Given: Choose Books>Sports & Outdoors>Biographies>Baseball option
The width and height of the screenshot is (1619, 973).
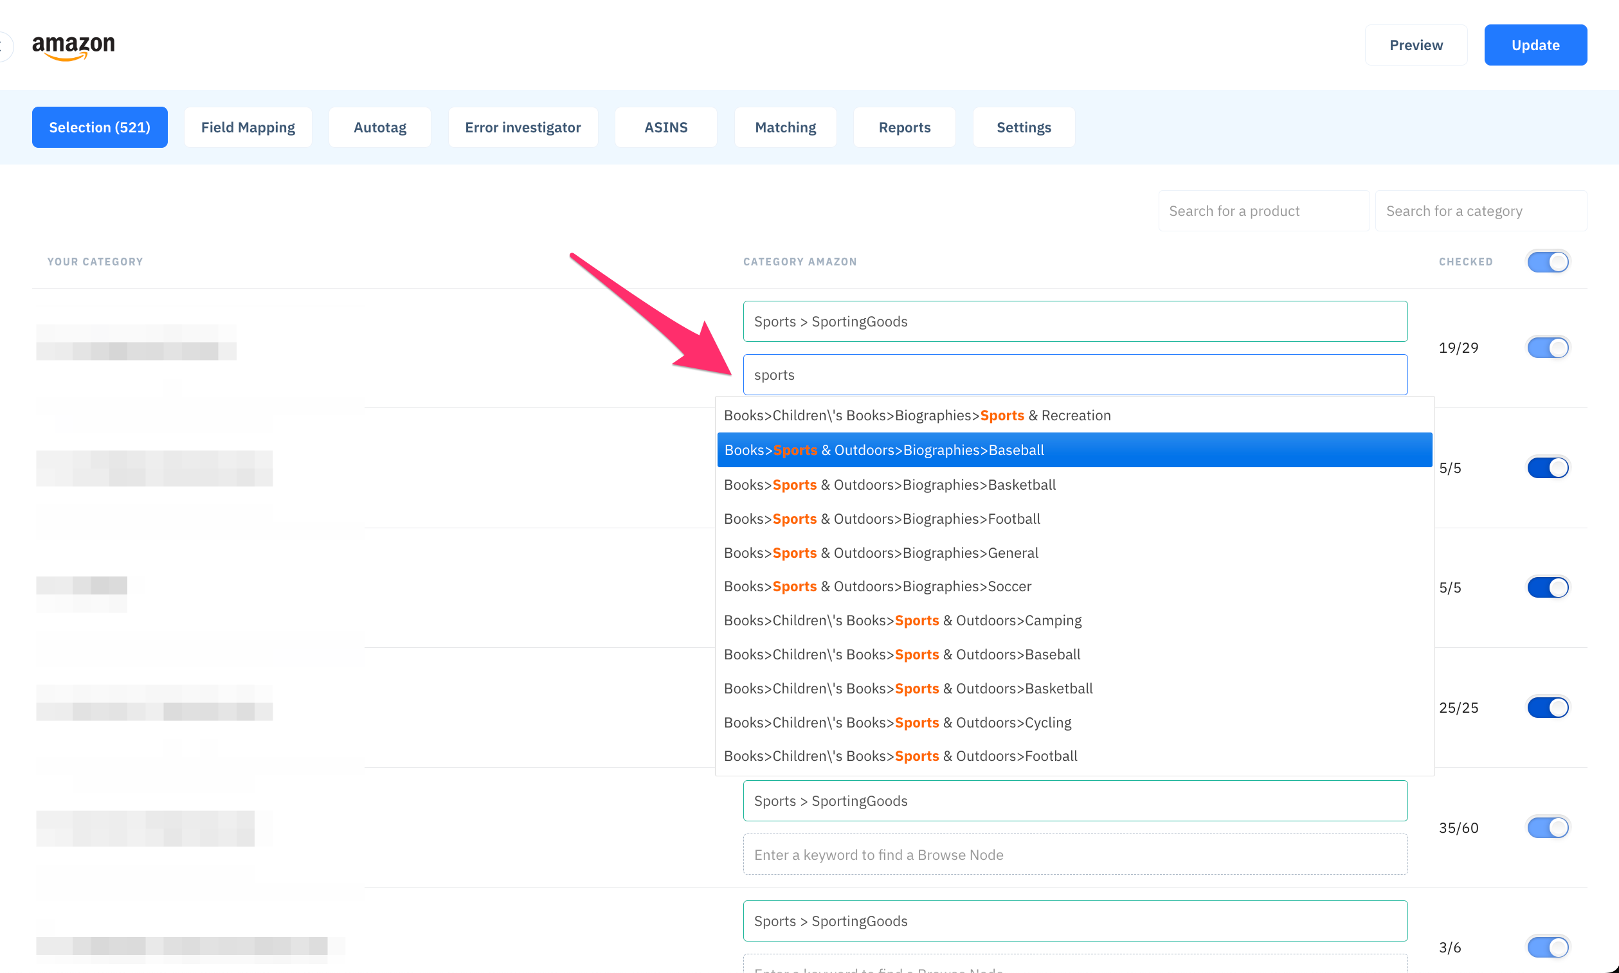Looking at the screenshot, I should [x=1074, y=451].
